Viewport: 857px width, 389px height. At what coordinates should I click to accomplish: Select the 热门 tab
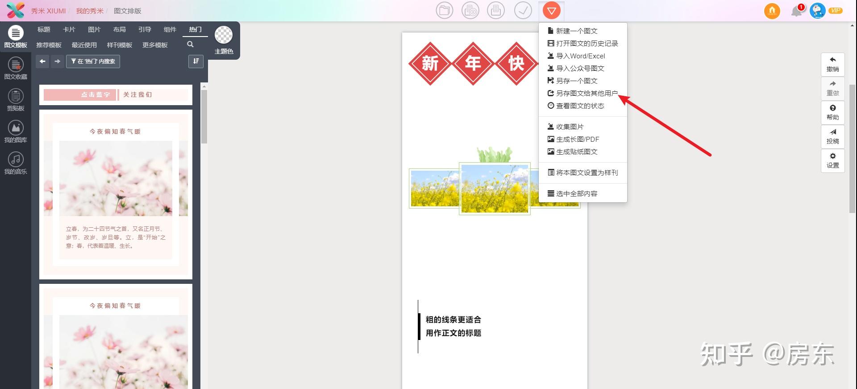pos(195,29)
